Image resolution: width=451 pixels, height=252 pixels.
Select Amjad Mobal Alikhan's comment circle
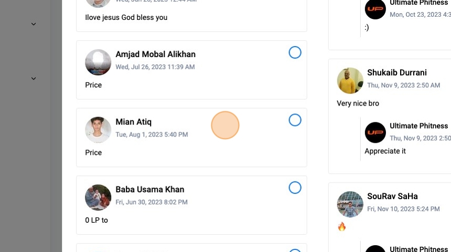295,52
